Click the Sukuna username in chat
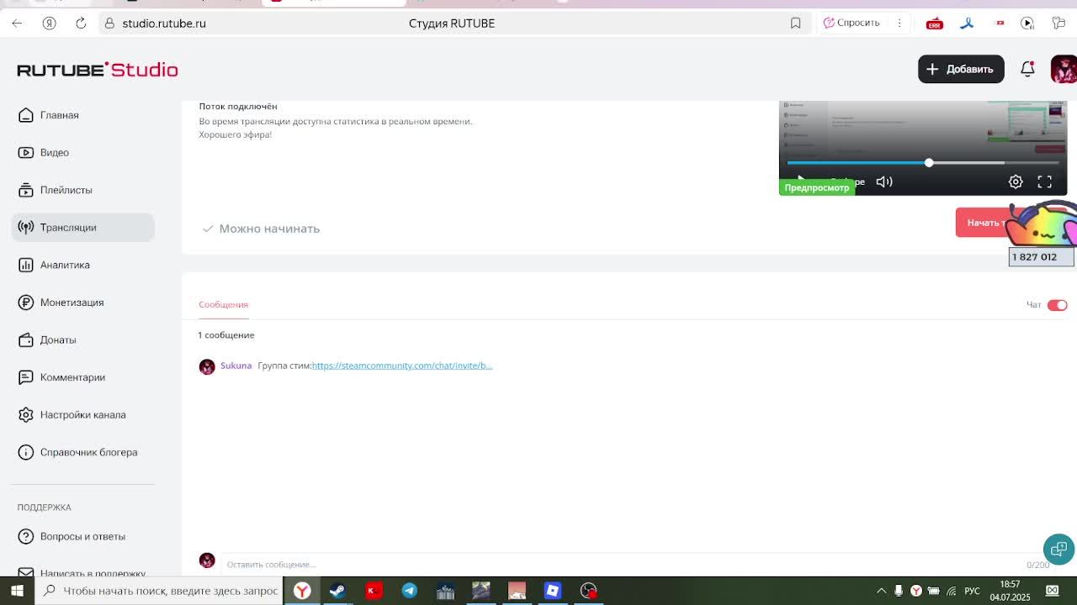 click(x=236, y=366)
